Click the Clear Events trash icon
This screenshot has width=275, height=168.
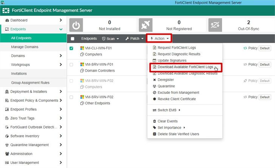154,121
